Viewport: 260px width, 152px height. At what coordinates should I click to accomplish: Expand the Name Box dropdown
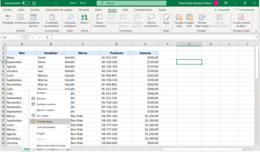pos(20,37)
